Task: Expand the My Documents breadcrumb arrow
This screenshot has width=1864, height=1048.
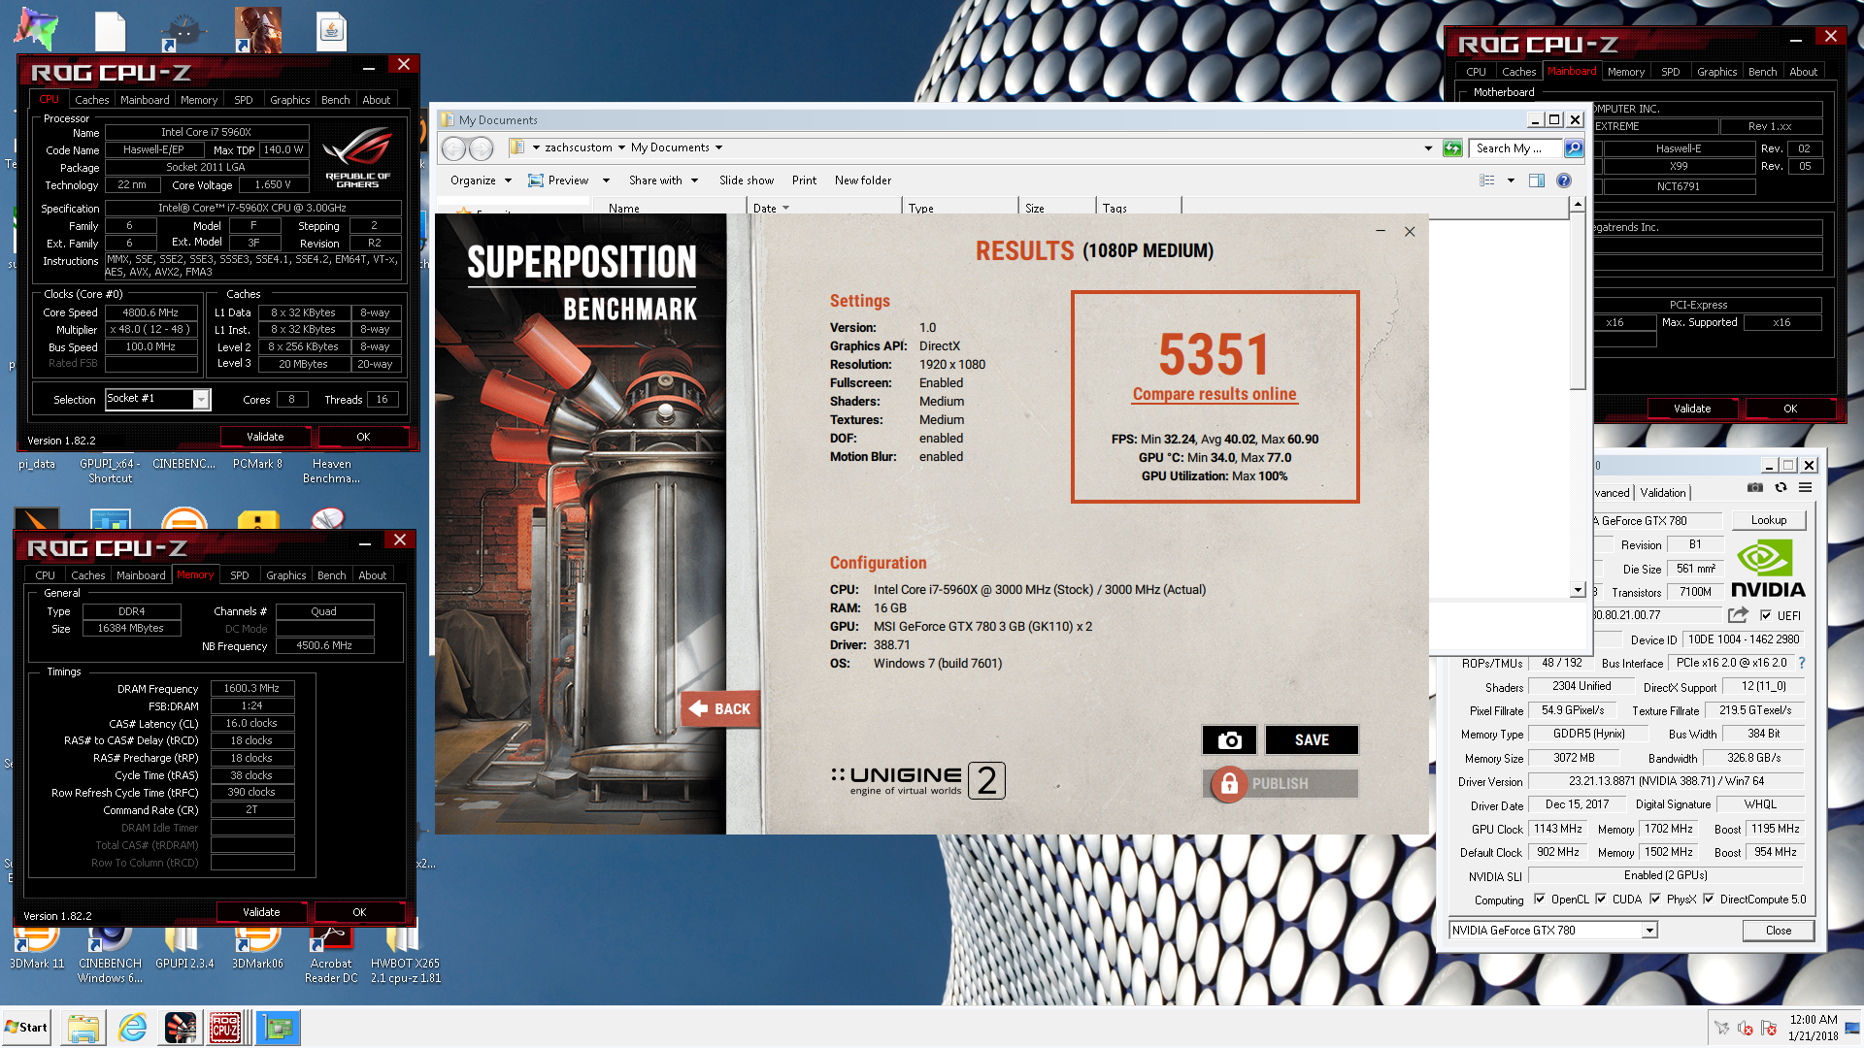Action: tap(718, 148)
